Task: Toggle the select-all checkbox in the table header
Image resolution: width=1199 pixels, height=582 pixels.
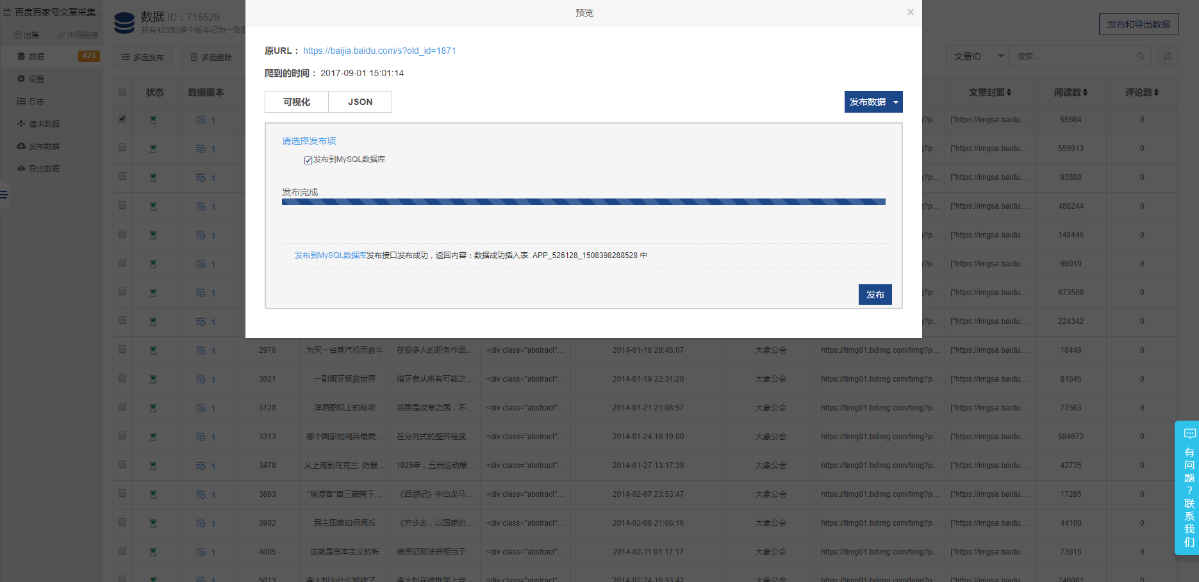Action: (122, 92)
